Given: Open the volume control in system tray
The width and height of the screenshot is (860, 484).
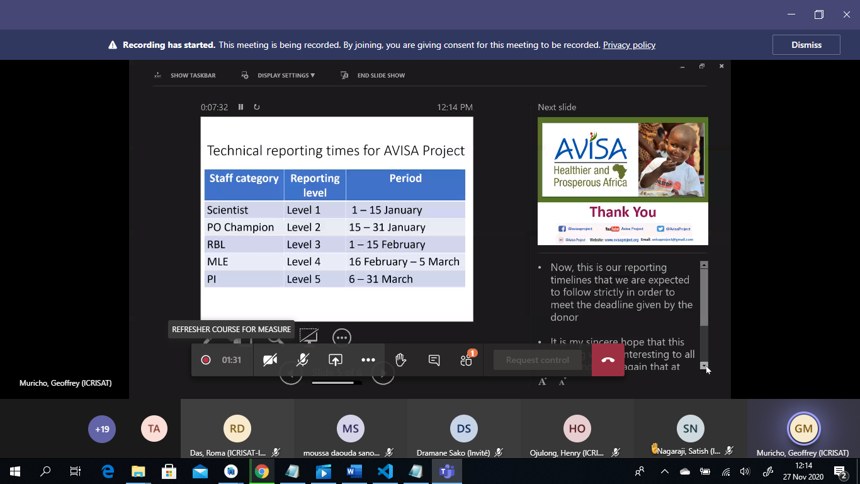Looking at the screenshot, I should (745, 471).
